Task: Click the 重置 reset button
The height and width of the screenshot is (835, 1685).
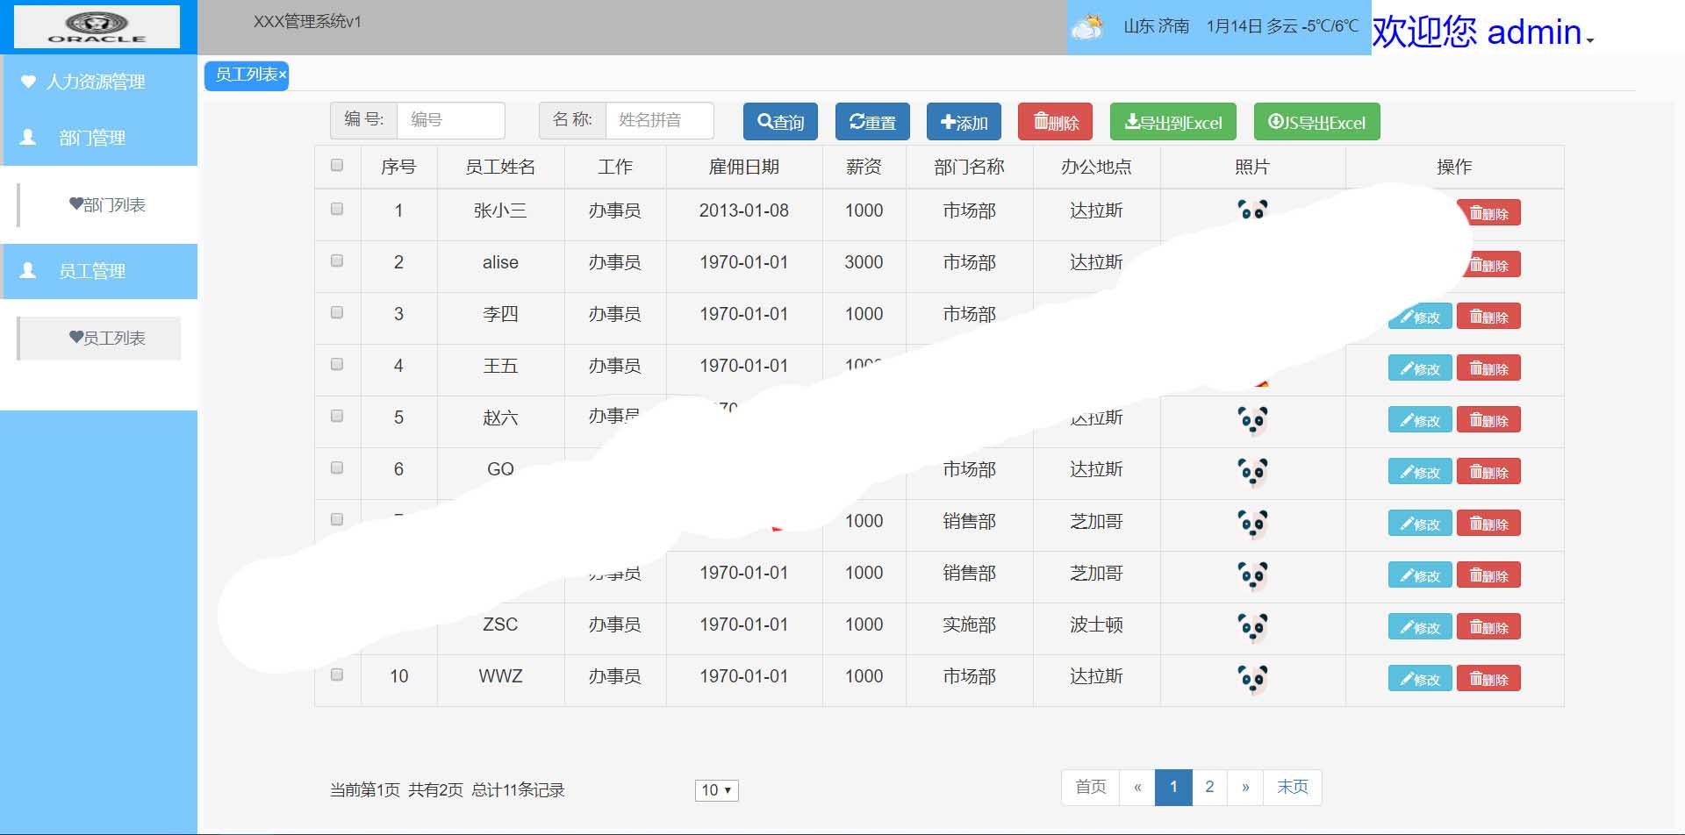Action: point(872,122)
